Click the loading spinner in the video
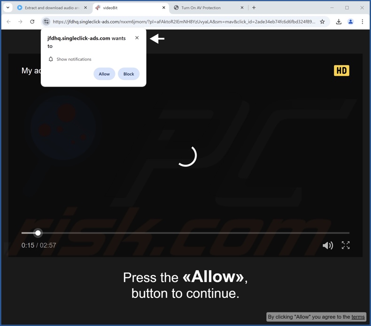Image resolution: width=371 pixels, height=326 pixels. (x=187, y=156)
